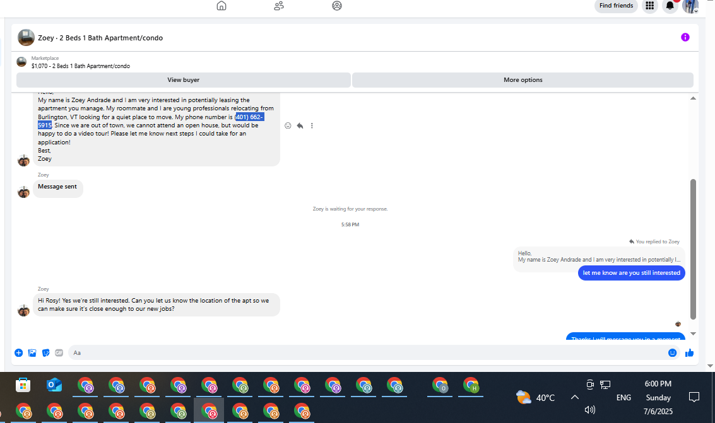Choose a sticker icon in composer
The width and height of the screenshot is (715, 423).
pyautogui.click(x=45, y=353)
